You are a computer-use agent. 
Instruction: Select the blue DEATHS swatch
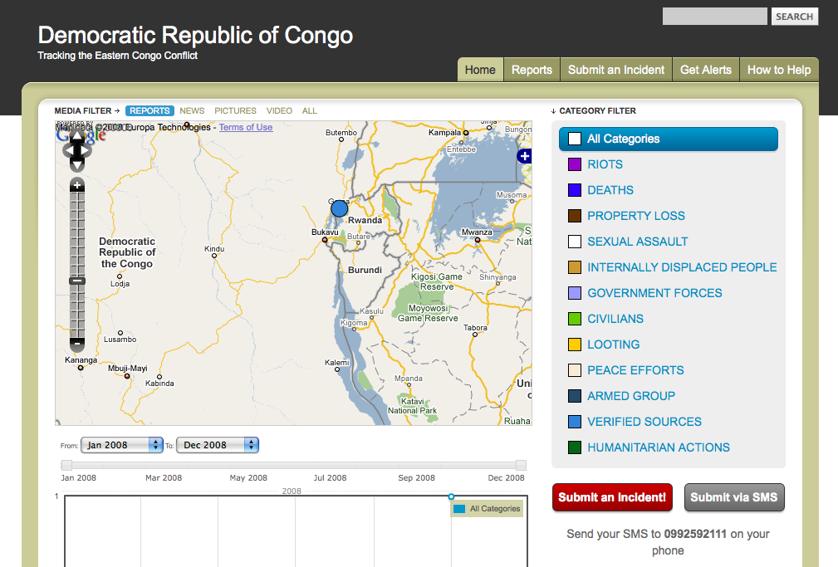575,190
